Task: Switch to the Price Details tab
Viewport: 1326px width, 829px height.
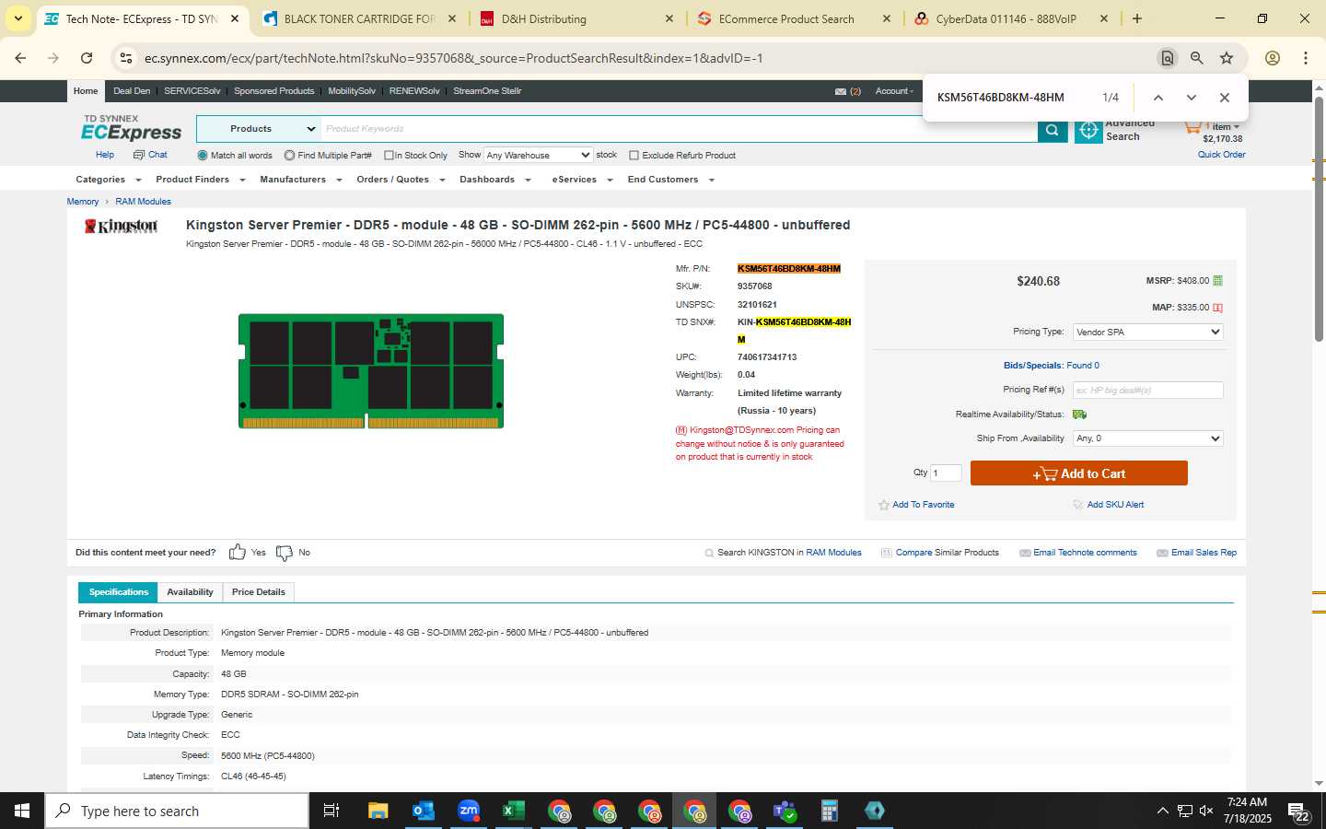Action: pyautogui.click(x=259, y=592)
